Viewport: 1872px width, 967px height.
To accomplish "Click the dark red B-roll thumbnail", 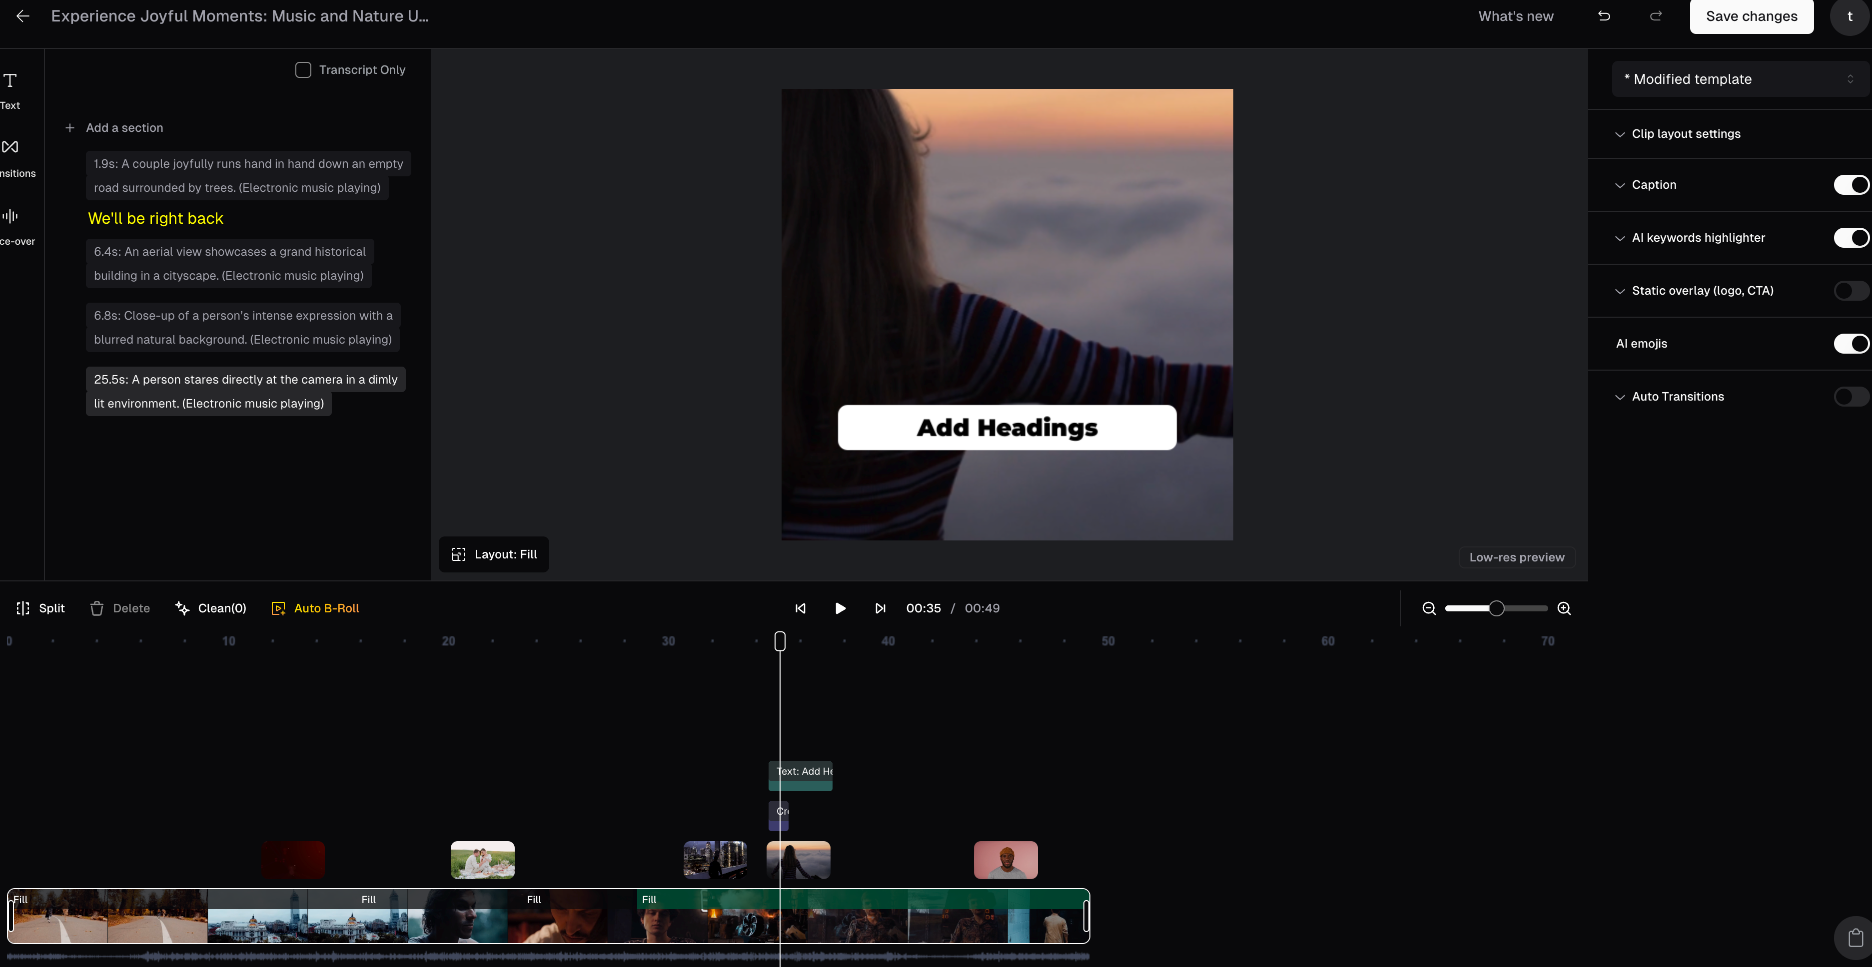I will tap(293, 860).
